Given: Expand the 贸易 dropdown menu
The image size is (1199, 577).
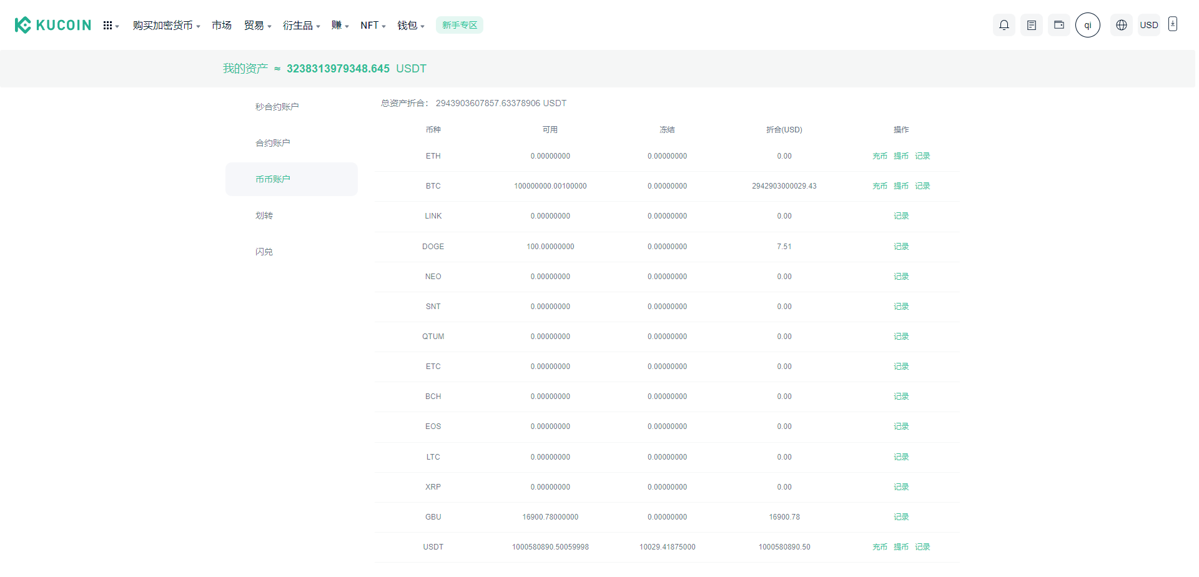Looking at the screenshot, I should click(257, 26).
